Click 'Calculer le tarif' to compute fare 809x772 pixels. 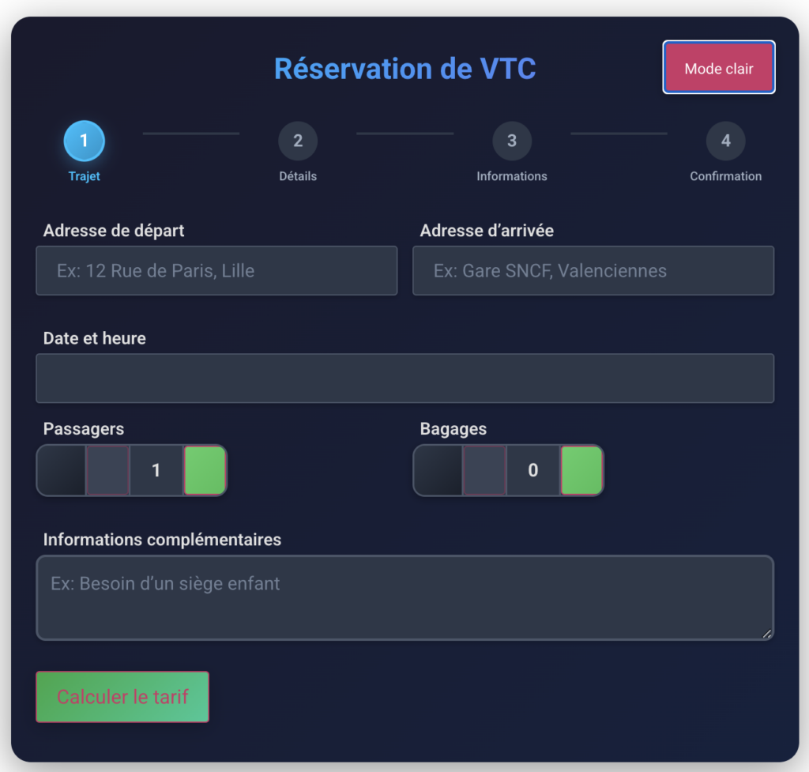122,696
